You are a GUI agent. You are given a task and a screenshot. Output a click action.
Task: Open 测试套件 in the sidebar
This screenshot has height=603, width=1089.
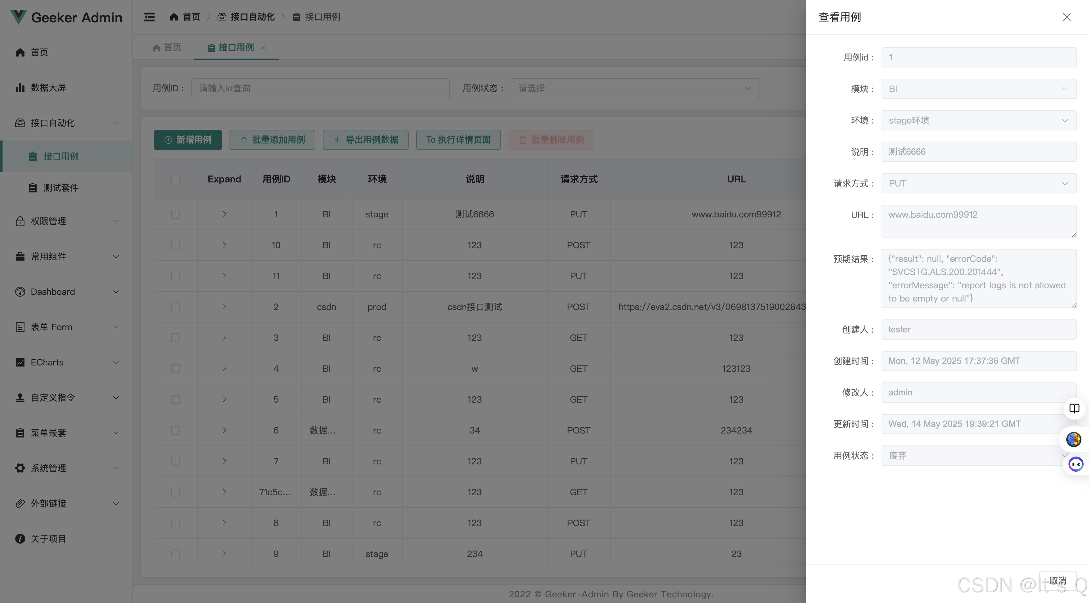(61, 188)
